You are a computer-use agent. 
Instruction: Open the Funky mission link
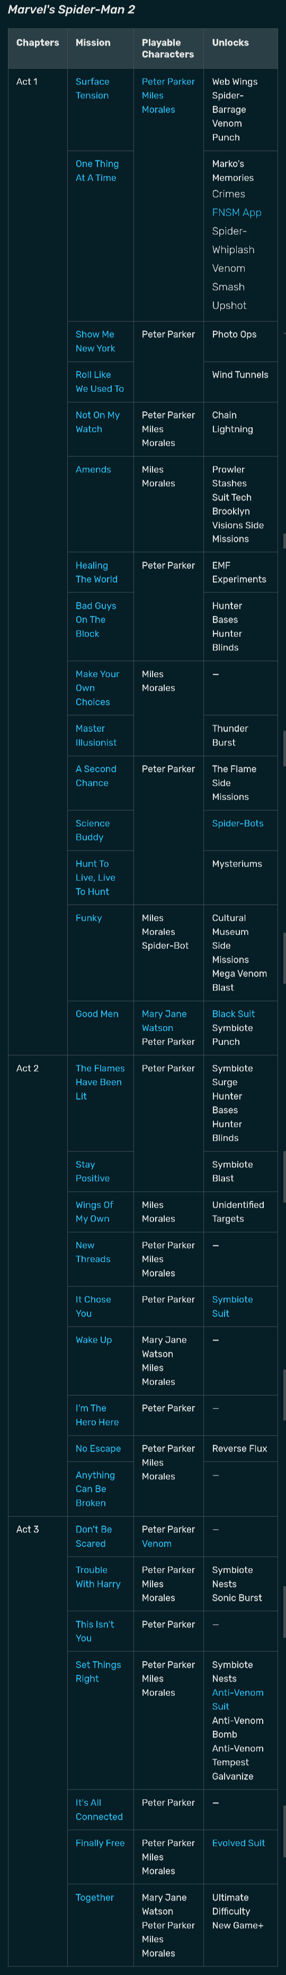[88, 918]
